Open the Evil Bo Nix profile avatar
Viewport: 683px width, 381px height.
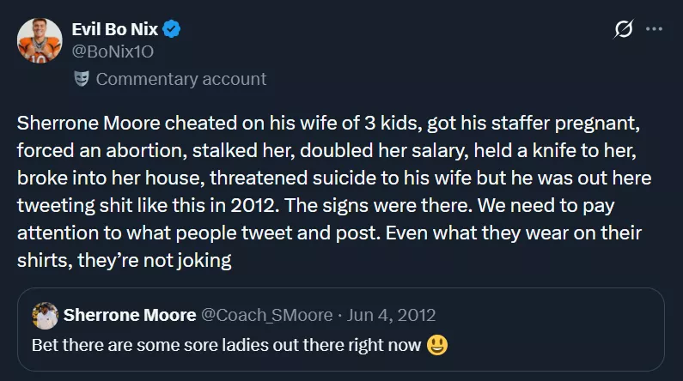point(39,39)
